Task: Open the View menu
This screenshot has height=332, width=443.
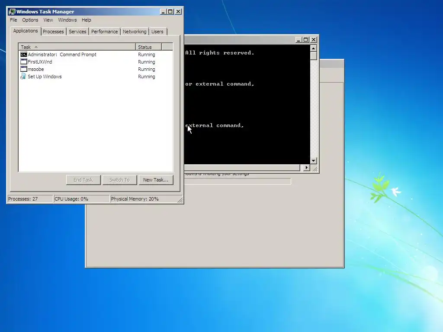Action: click(x=48, y=20)
